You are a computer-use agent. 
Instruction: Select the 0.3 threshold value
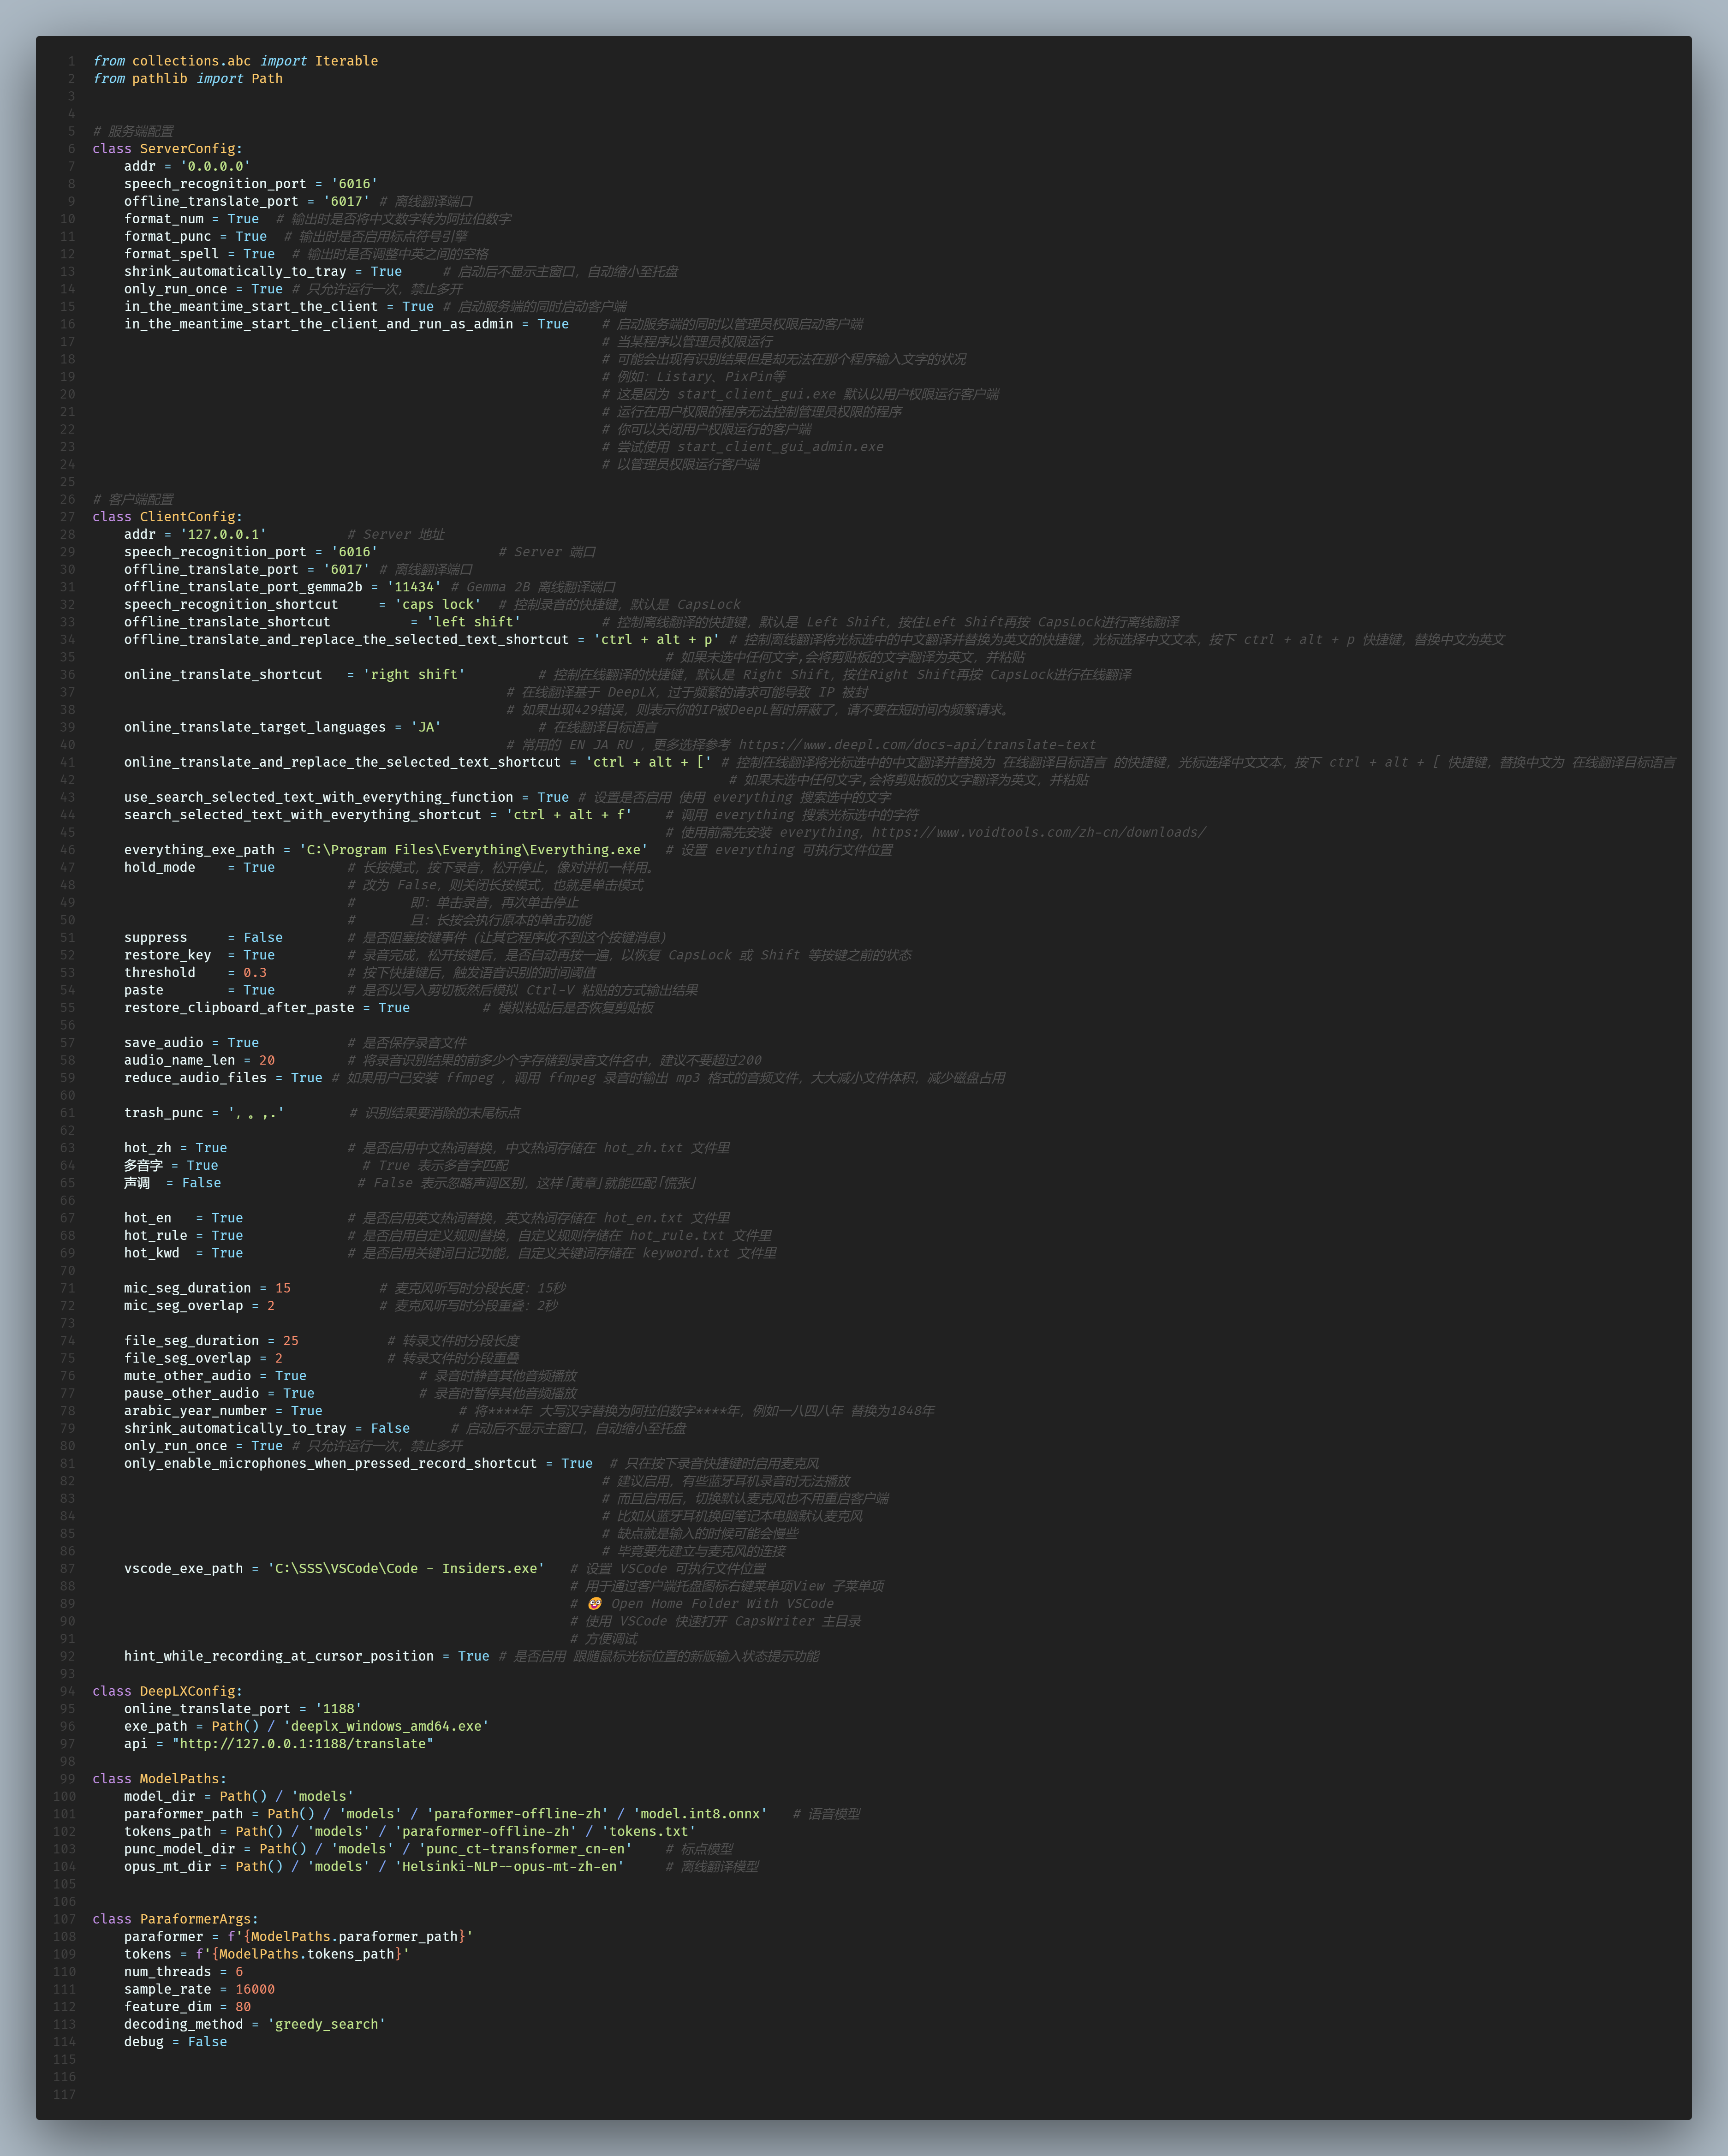coord(255,972)
